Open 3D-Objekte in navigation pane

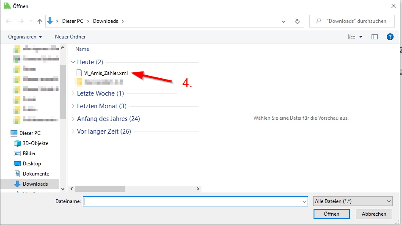36,143
